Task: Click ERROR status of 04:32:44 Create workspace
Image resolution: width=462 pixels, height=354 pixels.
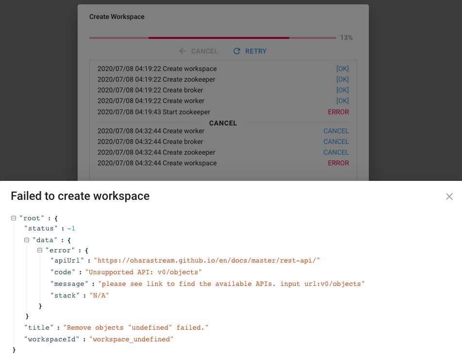Action: (x=338, y=163)
